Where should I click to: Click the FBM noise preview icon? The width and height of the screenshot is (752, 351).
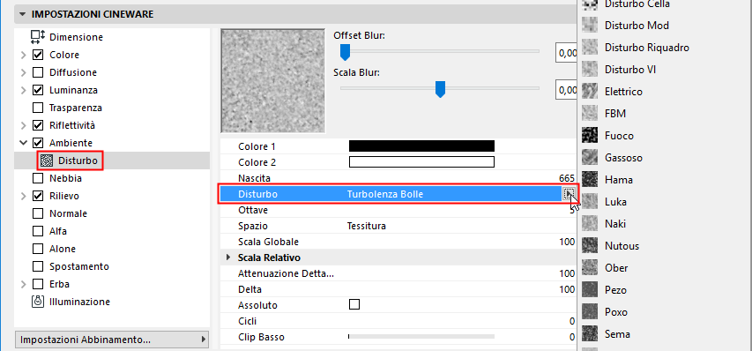point(590,113)
